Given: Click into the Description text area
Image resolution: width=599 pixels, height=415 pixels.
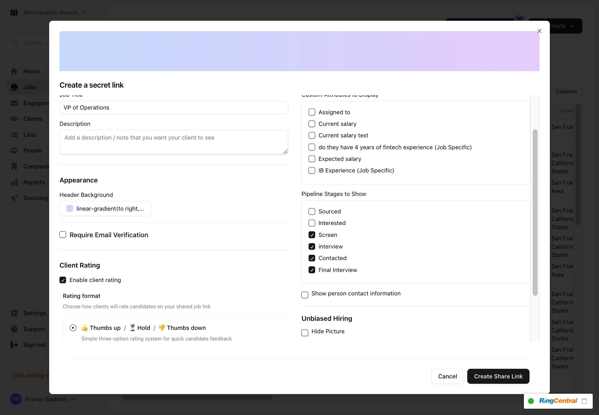Looking at the screenshot, I should coord(174,142).
